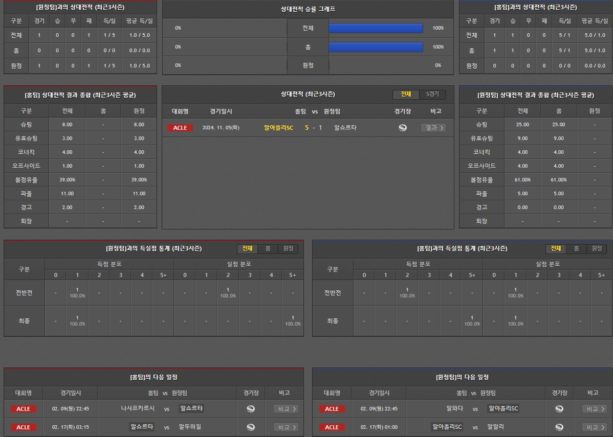Open stadium icon for 알쇼르타 vs 알두하일
613x437 pixels.
pos(251,427)
